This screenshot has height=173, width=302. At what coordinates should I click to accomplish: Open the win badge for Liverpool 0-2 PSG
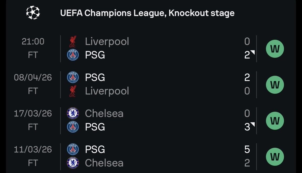point(275,48)
